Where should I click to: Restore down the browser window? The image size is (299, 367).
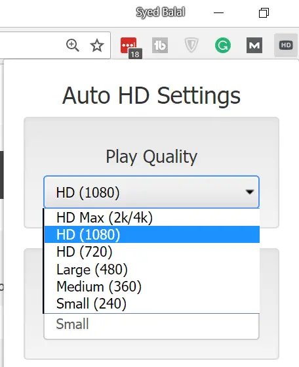(x=264, y=12)
